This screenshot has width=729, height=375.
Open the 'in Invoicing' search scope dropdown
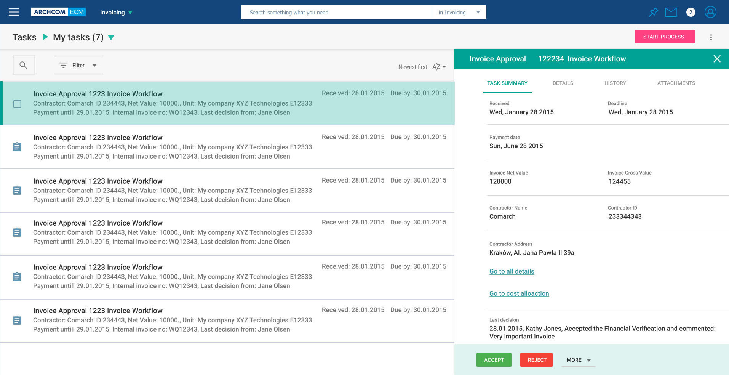(x=459, y=13)
